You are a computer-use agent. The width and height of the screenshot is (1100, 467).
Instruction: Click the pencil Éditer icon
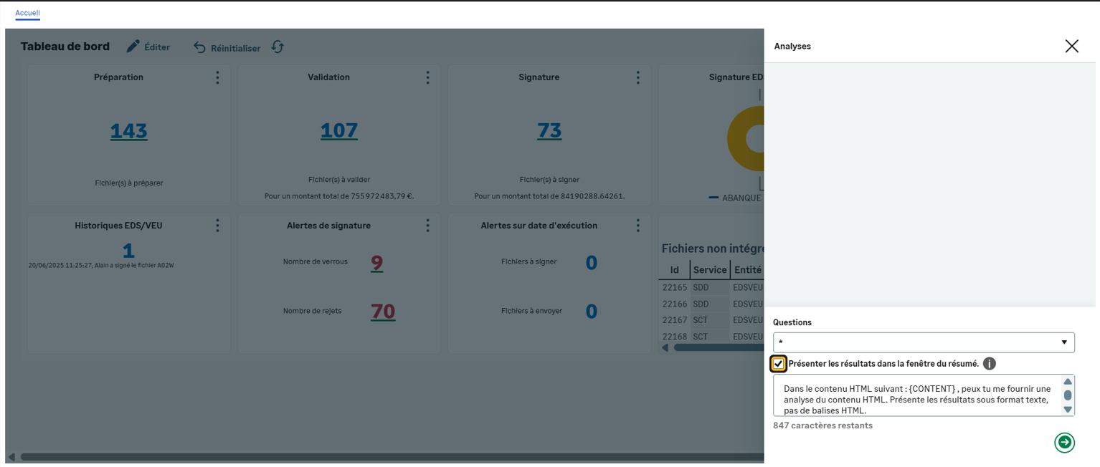click(133, 47)
